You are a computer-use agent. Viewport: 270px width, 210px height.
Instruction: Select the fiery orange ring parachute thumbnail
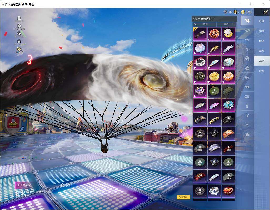click(214, 34)
